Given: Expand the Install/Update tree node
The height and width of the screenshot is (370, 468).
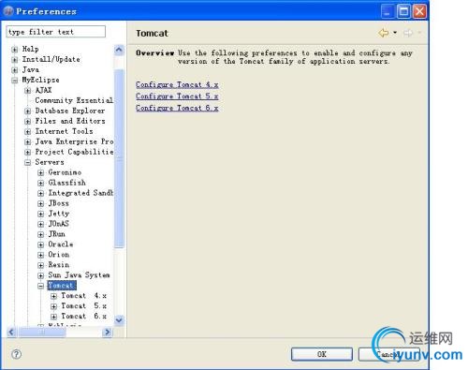Looking at the screenshot, I should click(x=14, y=60).
